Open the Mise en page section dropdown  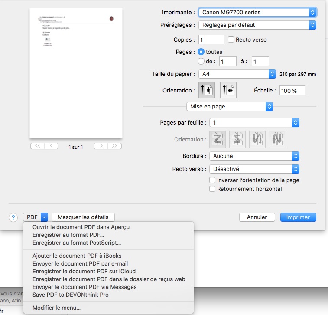[229, 106]
